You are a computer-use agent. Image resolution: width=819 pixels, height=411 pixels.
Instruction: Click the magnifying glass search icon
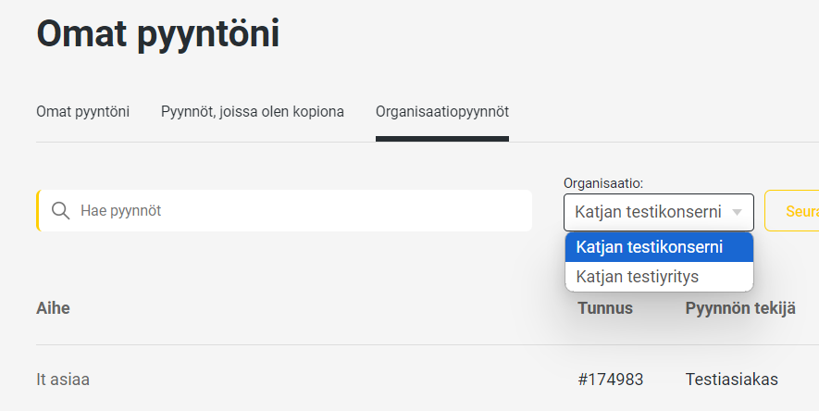pyautogui.click(x=61, y=211)
